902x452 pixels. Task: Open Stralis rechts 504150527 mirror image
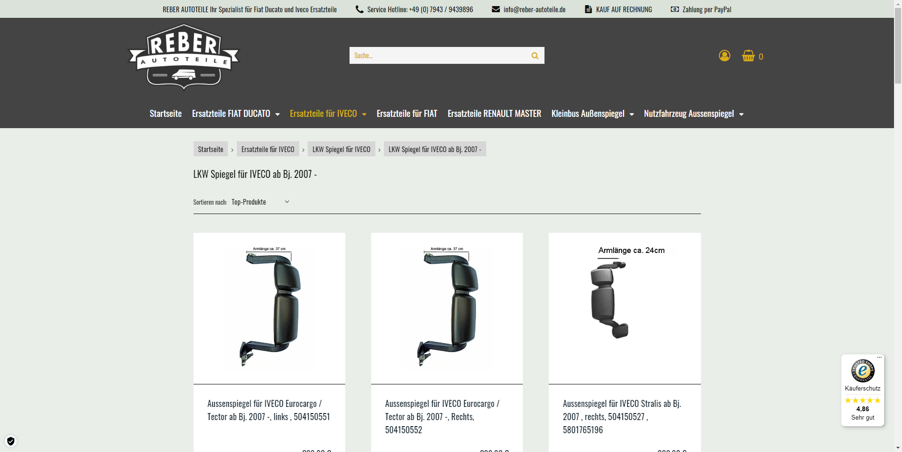click(x=625, y=308)
